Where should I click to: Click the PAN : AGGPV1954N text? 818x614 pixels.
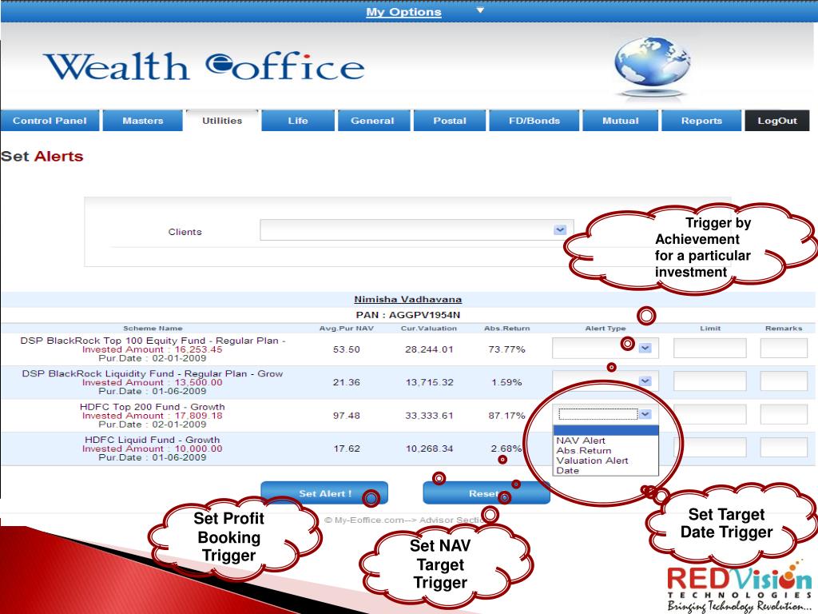coord(408,315)
